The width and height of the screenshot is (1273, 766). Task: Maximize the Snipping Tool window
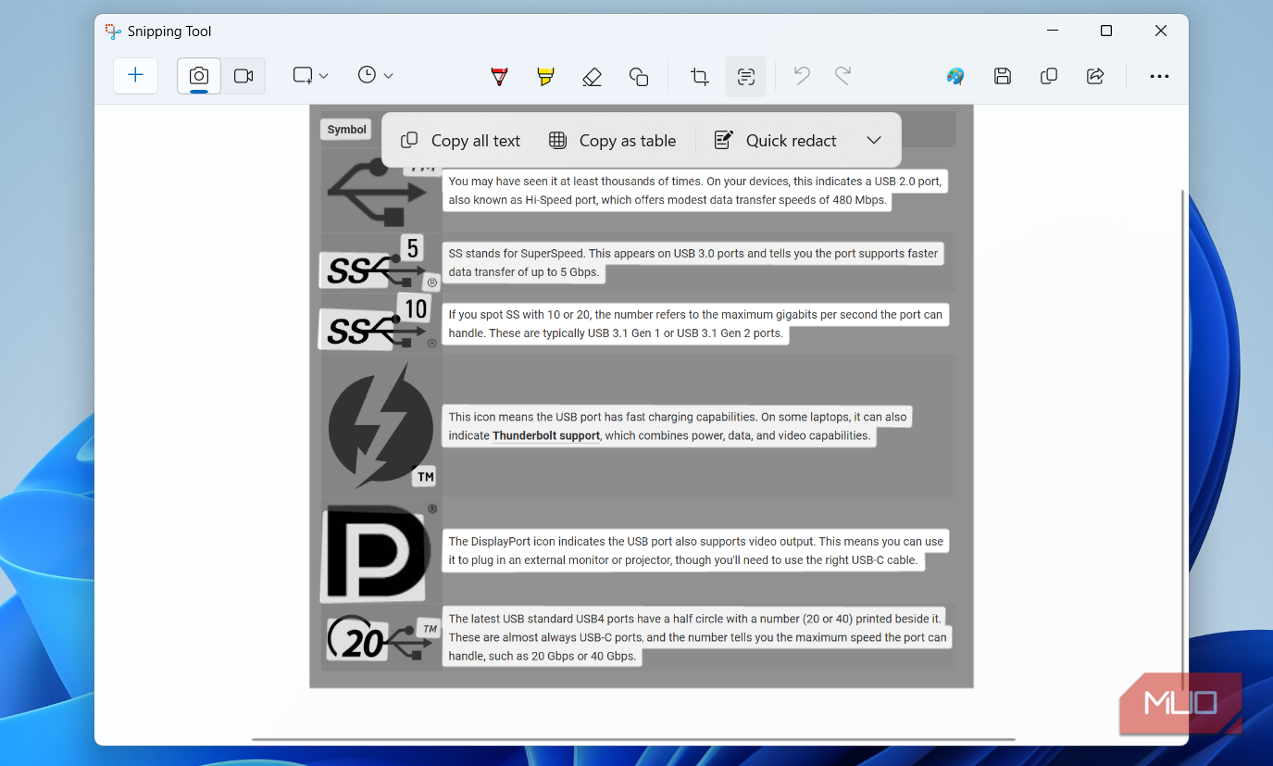1105,31
